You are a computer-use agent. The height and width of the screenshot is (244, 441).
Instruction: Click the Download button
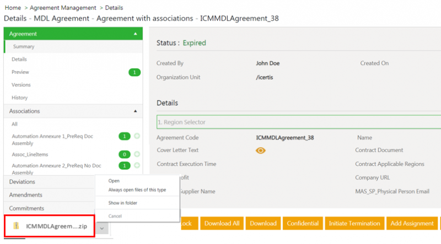[263, 223]
